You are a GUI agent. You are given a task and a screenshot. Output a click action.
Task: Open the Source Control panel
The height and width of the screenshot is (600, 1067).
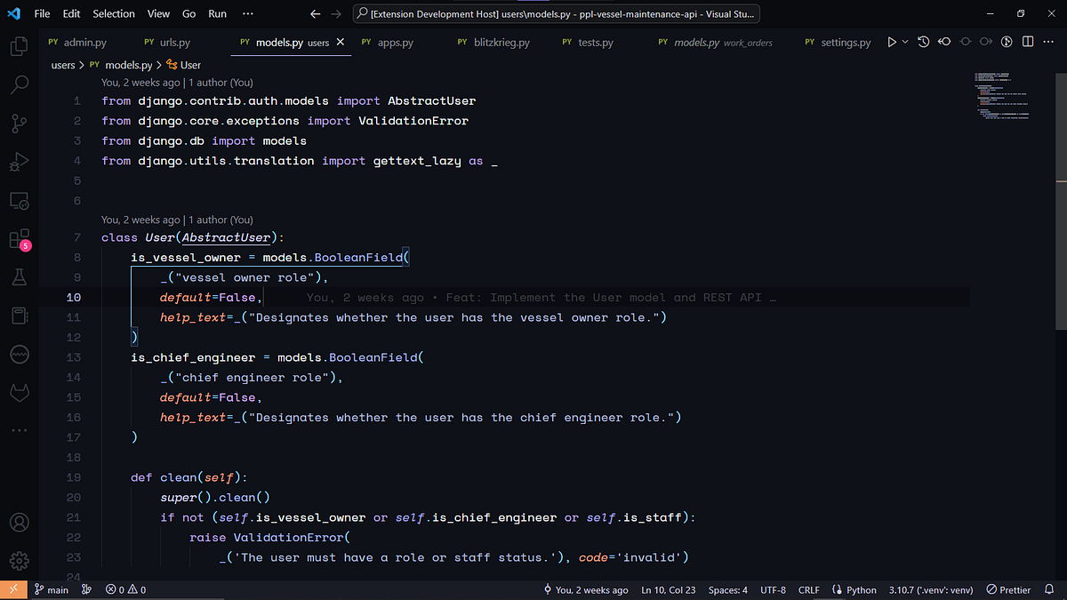20,124
